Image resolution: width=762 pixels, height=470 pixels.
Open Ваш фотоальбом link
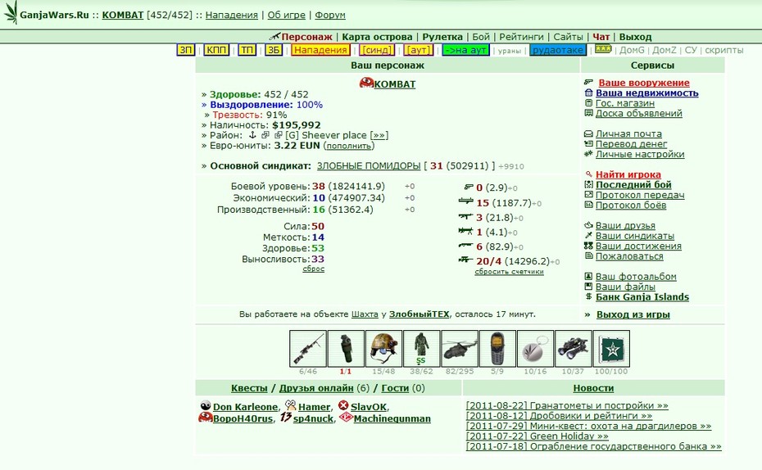point(636,276)
